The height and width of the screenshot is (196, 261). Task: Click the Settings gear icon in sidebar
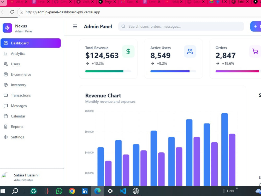pos(6,137)
